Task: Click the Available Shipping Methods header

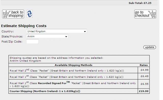Action: pos(74,65)
